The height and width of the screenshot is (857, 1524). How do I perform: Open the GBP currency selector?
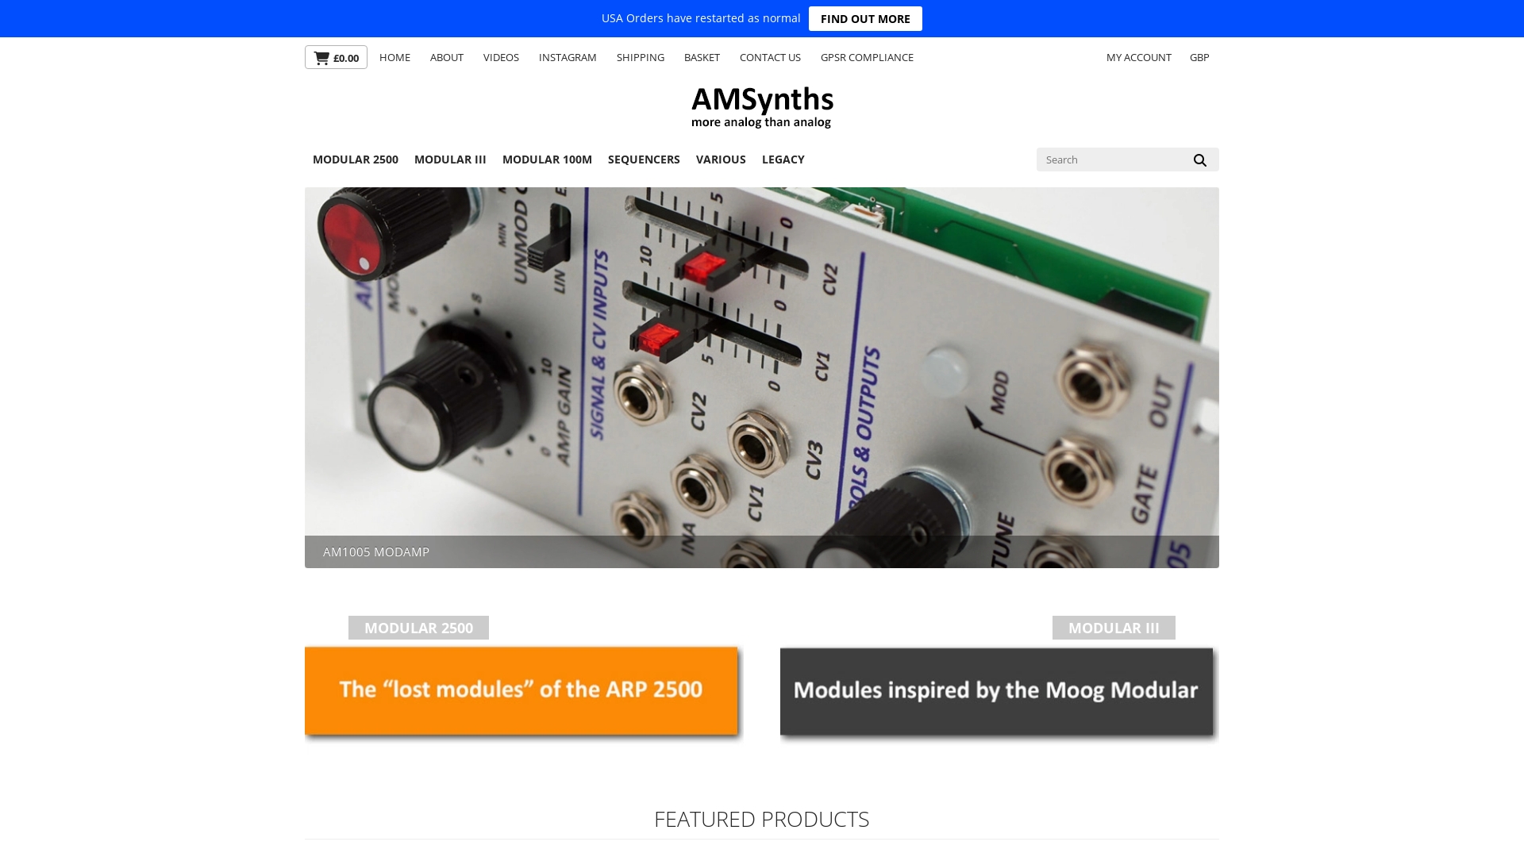tap(1199, 57)
